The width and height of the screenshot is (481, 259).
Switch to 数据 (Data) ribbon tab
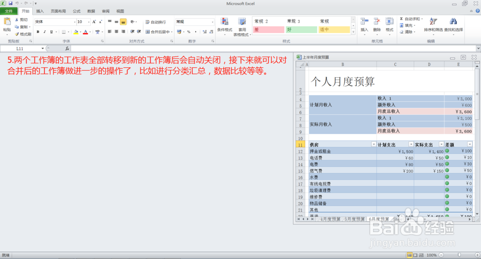click(91, 11)
